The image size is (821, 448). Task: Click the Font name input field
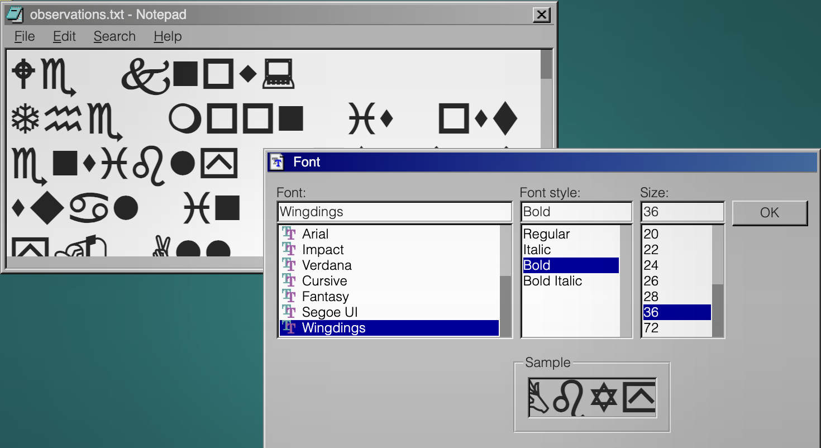(394, 212)
